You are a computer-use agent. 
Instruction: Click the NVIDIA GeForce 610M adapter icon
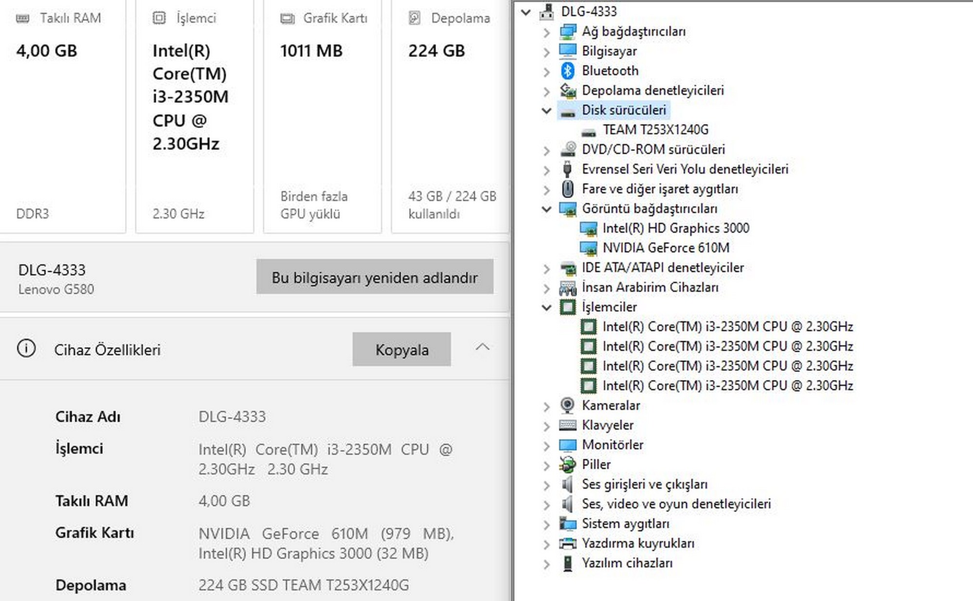click(x=588, y=248)
